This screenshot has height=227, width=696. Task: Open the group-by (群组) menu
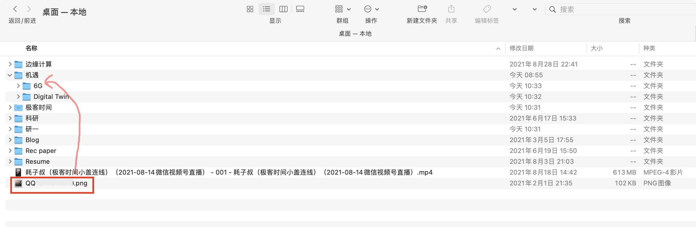[343, 9]
